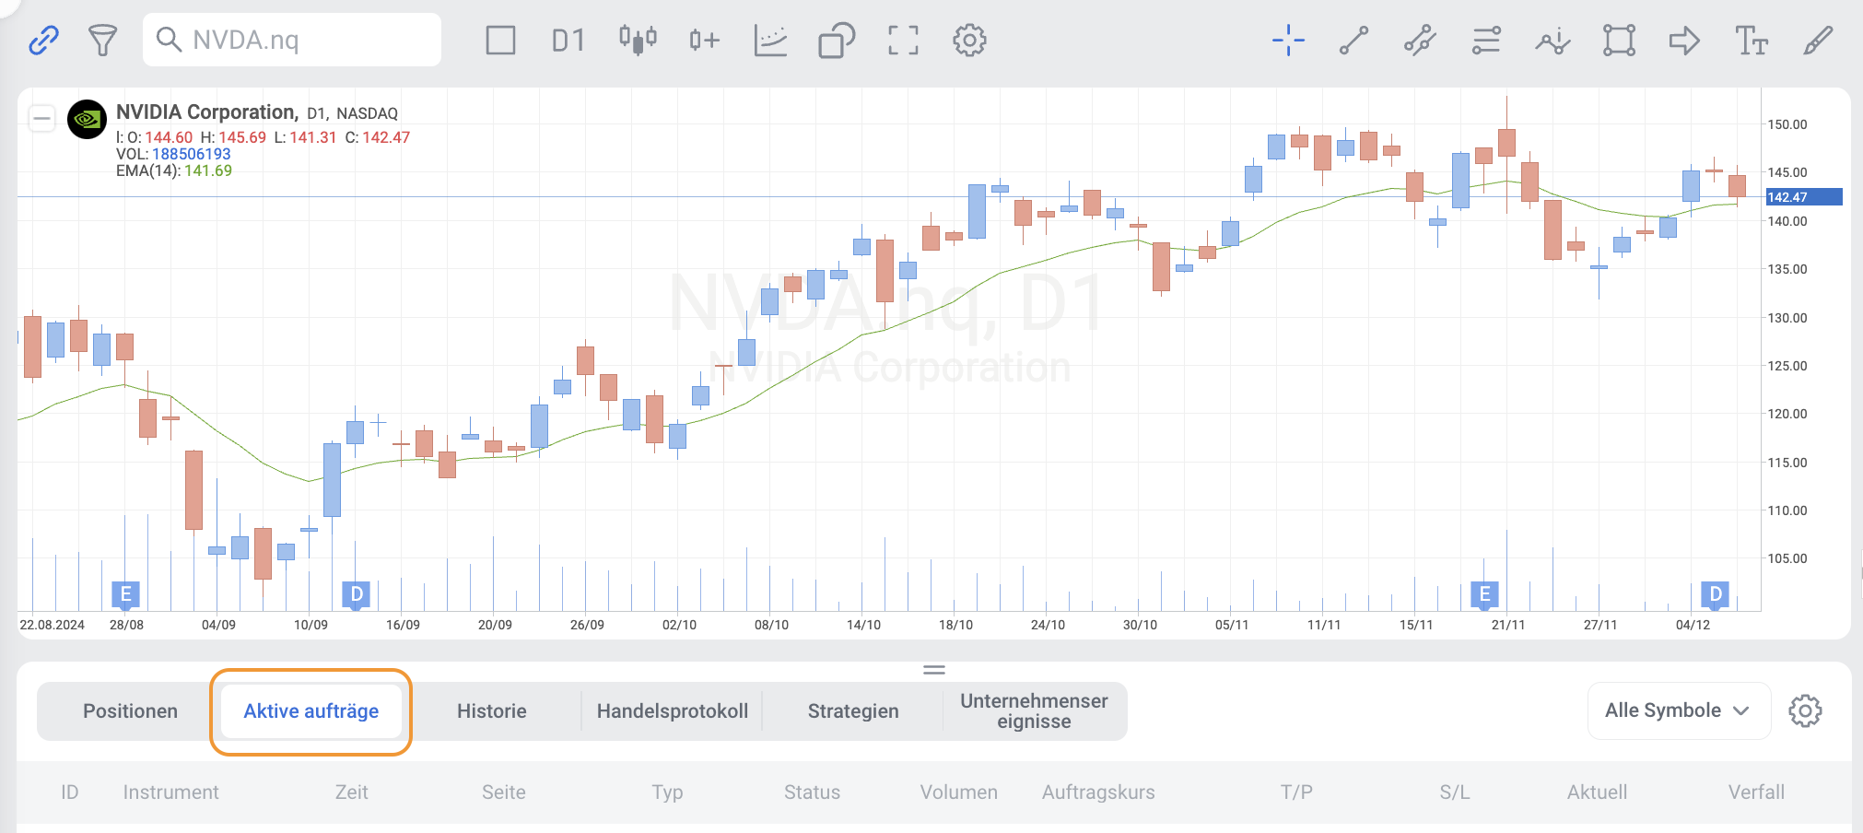Click the overlapping squares duplicate icon

tap(837, 41)
